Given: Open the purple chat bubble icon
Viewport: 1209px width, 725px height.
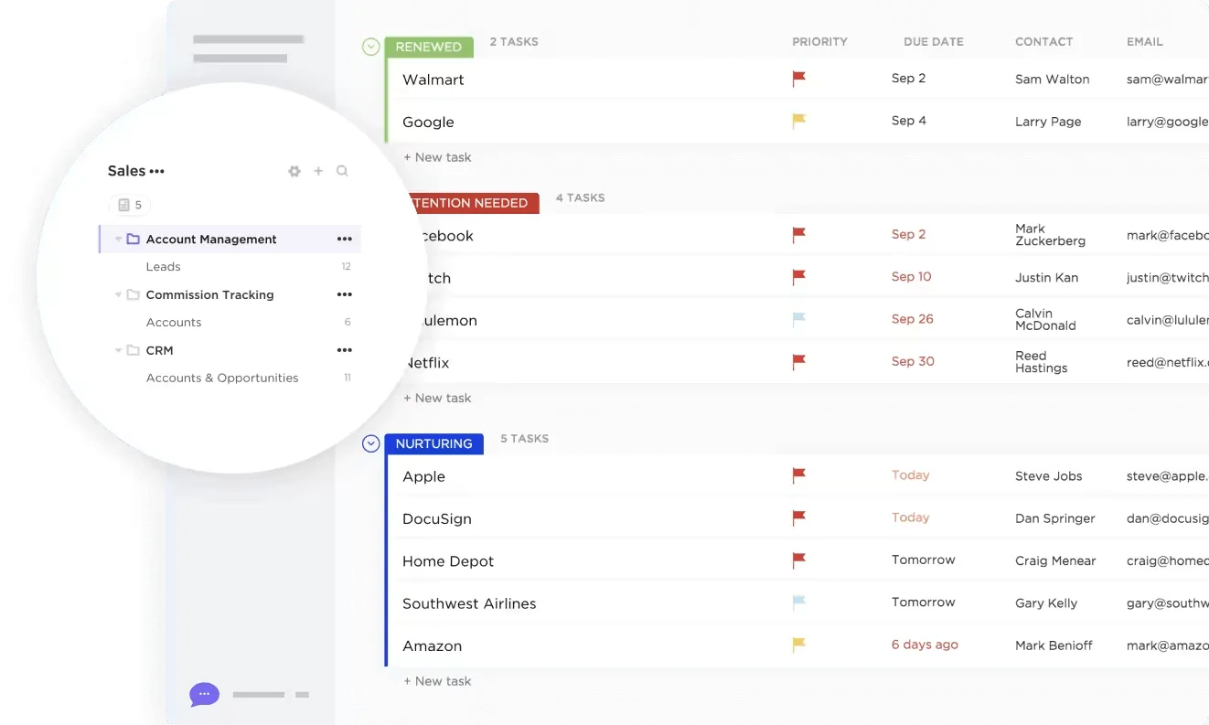Looking at the screenshot, I should click(204, 695).
